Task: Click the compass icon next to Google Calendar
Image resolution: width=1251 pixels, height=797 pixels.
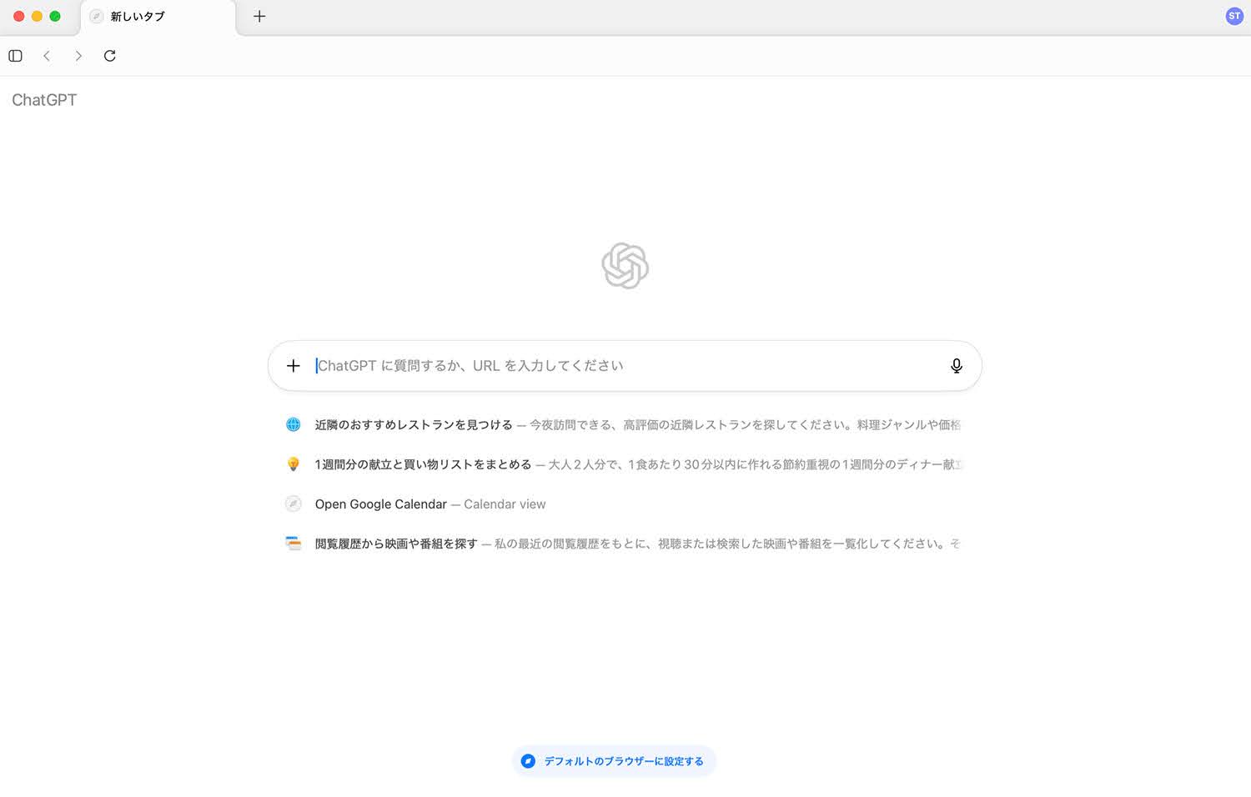Action: (x=294, y=504)
